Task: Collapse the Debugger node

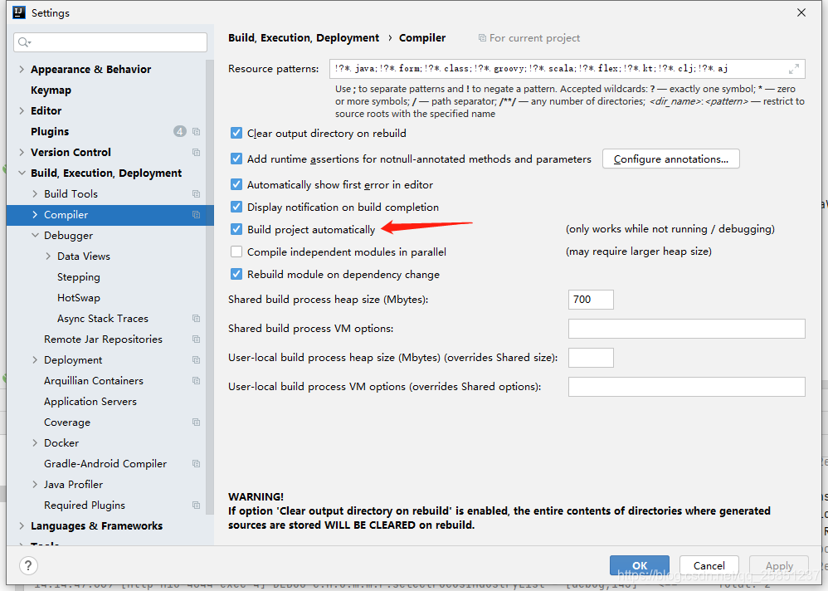Action: click(35, 236)
